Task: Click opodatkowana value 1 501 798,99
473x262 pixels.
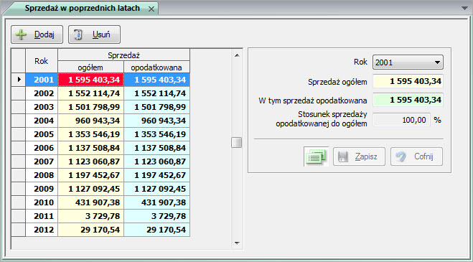Action: point(157,107)
